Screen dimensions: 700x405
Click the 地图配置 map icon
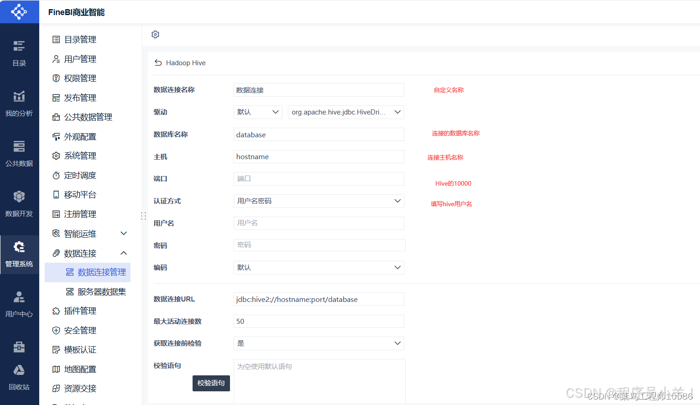tap(56, 369)
